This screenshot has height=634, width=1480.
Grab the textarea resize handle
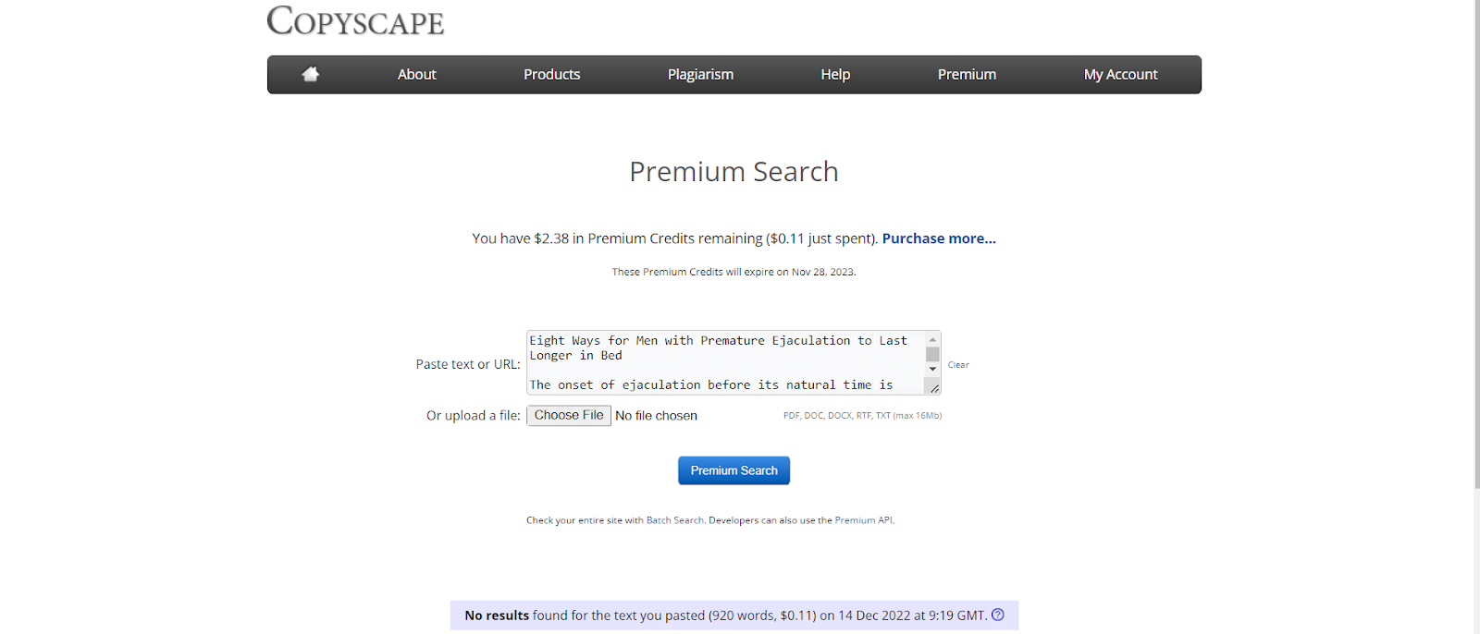tap(933, 388)
